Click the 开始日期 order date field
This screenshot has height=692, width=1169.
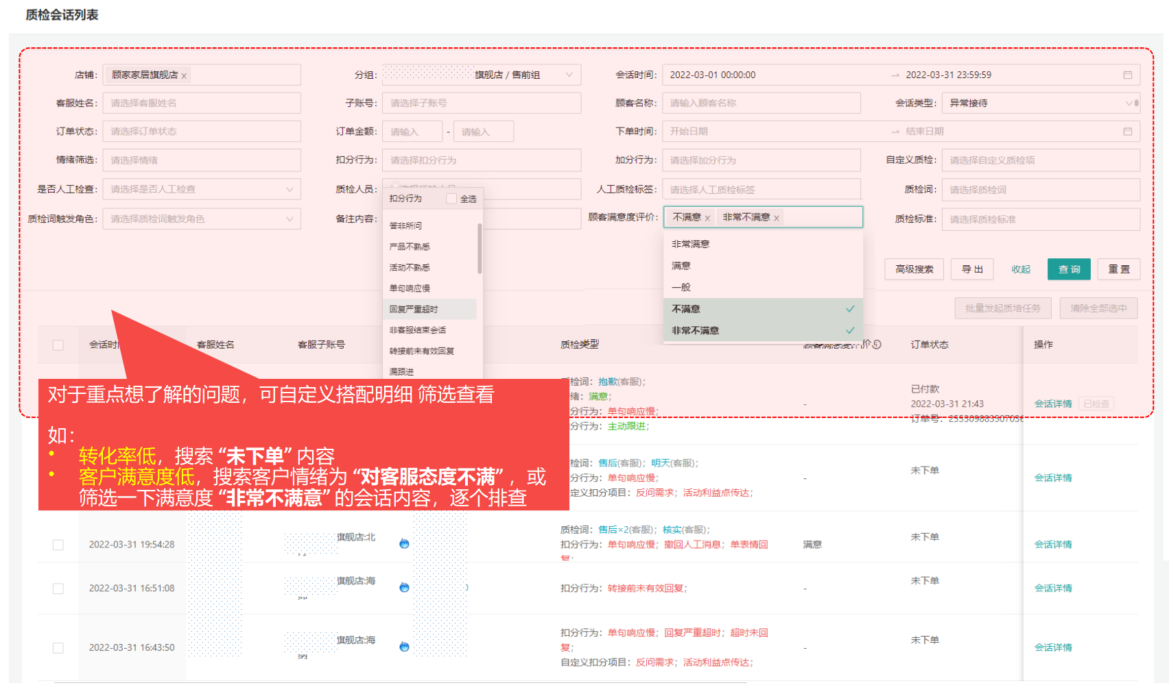click(689, 131)
